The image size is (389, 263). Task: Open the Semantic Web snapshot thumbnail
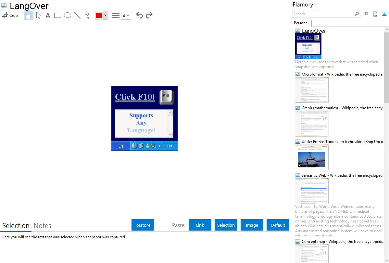point(312,191)
